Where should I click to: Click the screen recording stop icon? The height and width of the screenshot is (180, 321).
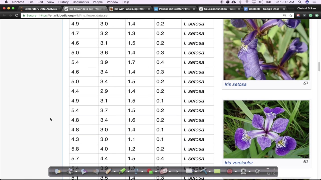point(222,2)
